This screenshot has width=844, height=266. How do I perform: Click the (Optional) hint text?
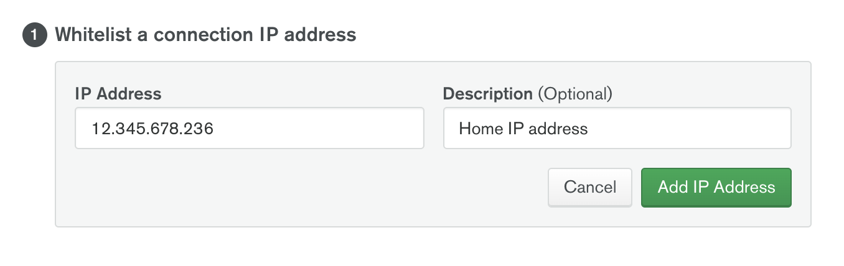point(575,94)
